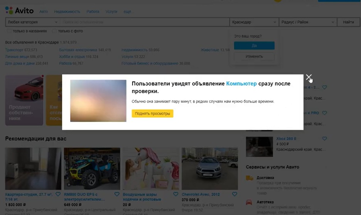Open the blurred Компьютер ad photo

coord(98,101)
